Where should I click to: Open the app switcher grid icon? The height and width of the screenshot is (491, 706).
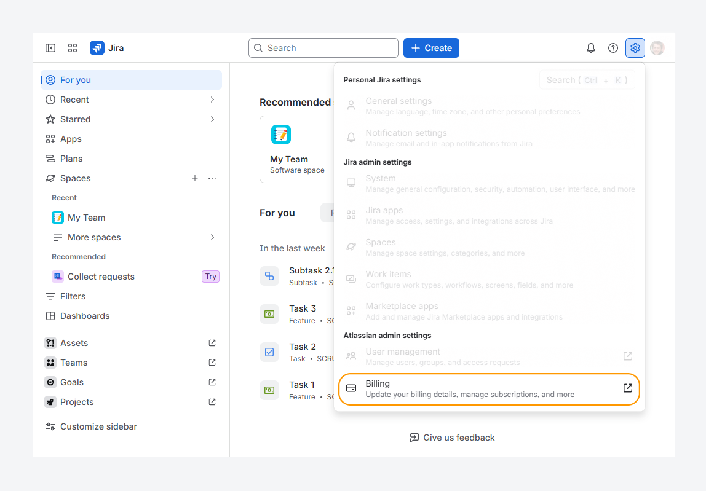point(73,48)
